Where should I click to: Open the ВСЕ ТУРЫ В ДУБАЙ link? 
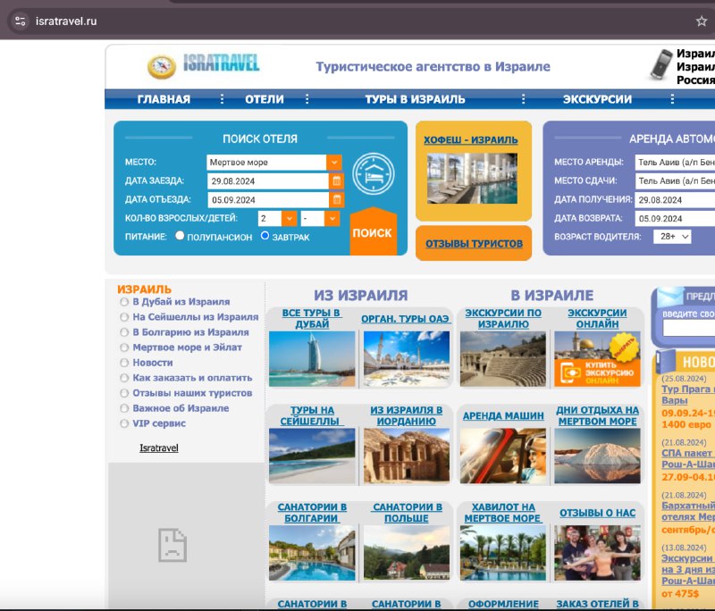click(x=311, y=319)
